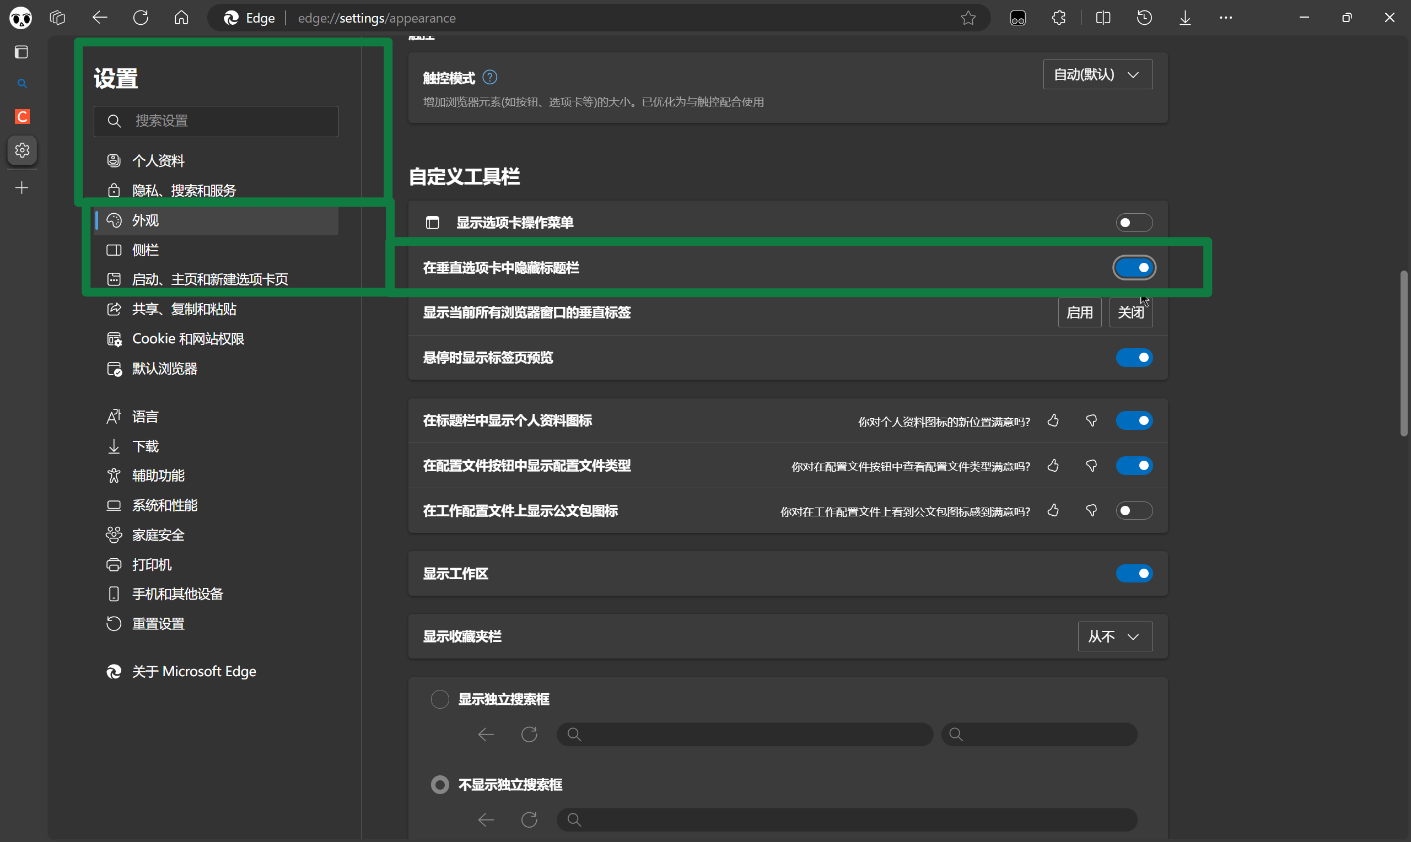Viewport: 1411px width, 842px height.
Task: Click the Home button icon
Action: pos(181,18)
